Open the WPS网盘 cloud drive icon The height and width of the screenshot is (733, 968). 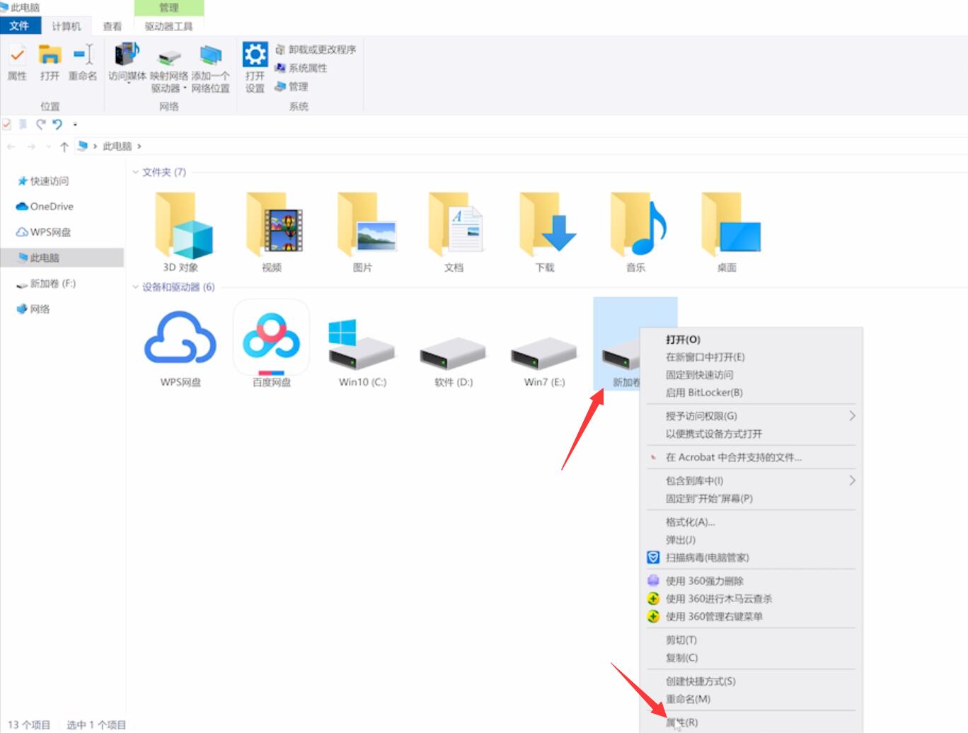point(180,349)
